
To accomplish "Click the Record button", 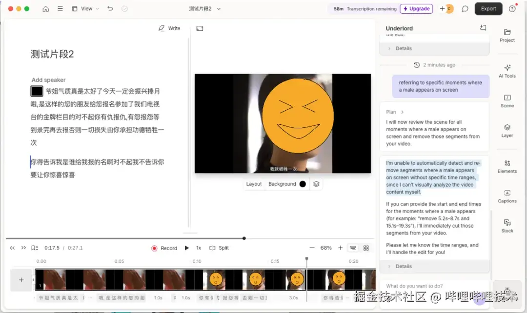I will click(x=164, y=248).
